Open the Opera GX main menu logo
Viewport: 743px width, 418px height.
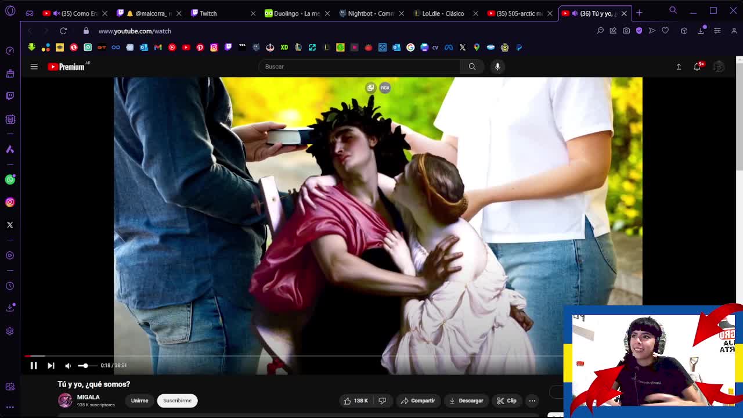tap(10, 11)
